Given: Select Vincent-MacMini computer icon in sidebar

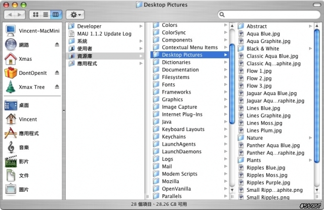Looking at the screenshot, I should (x=11, y=30).
